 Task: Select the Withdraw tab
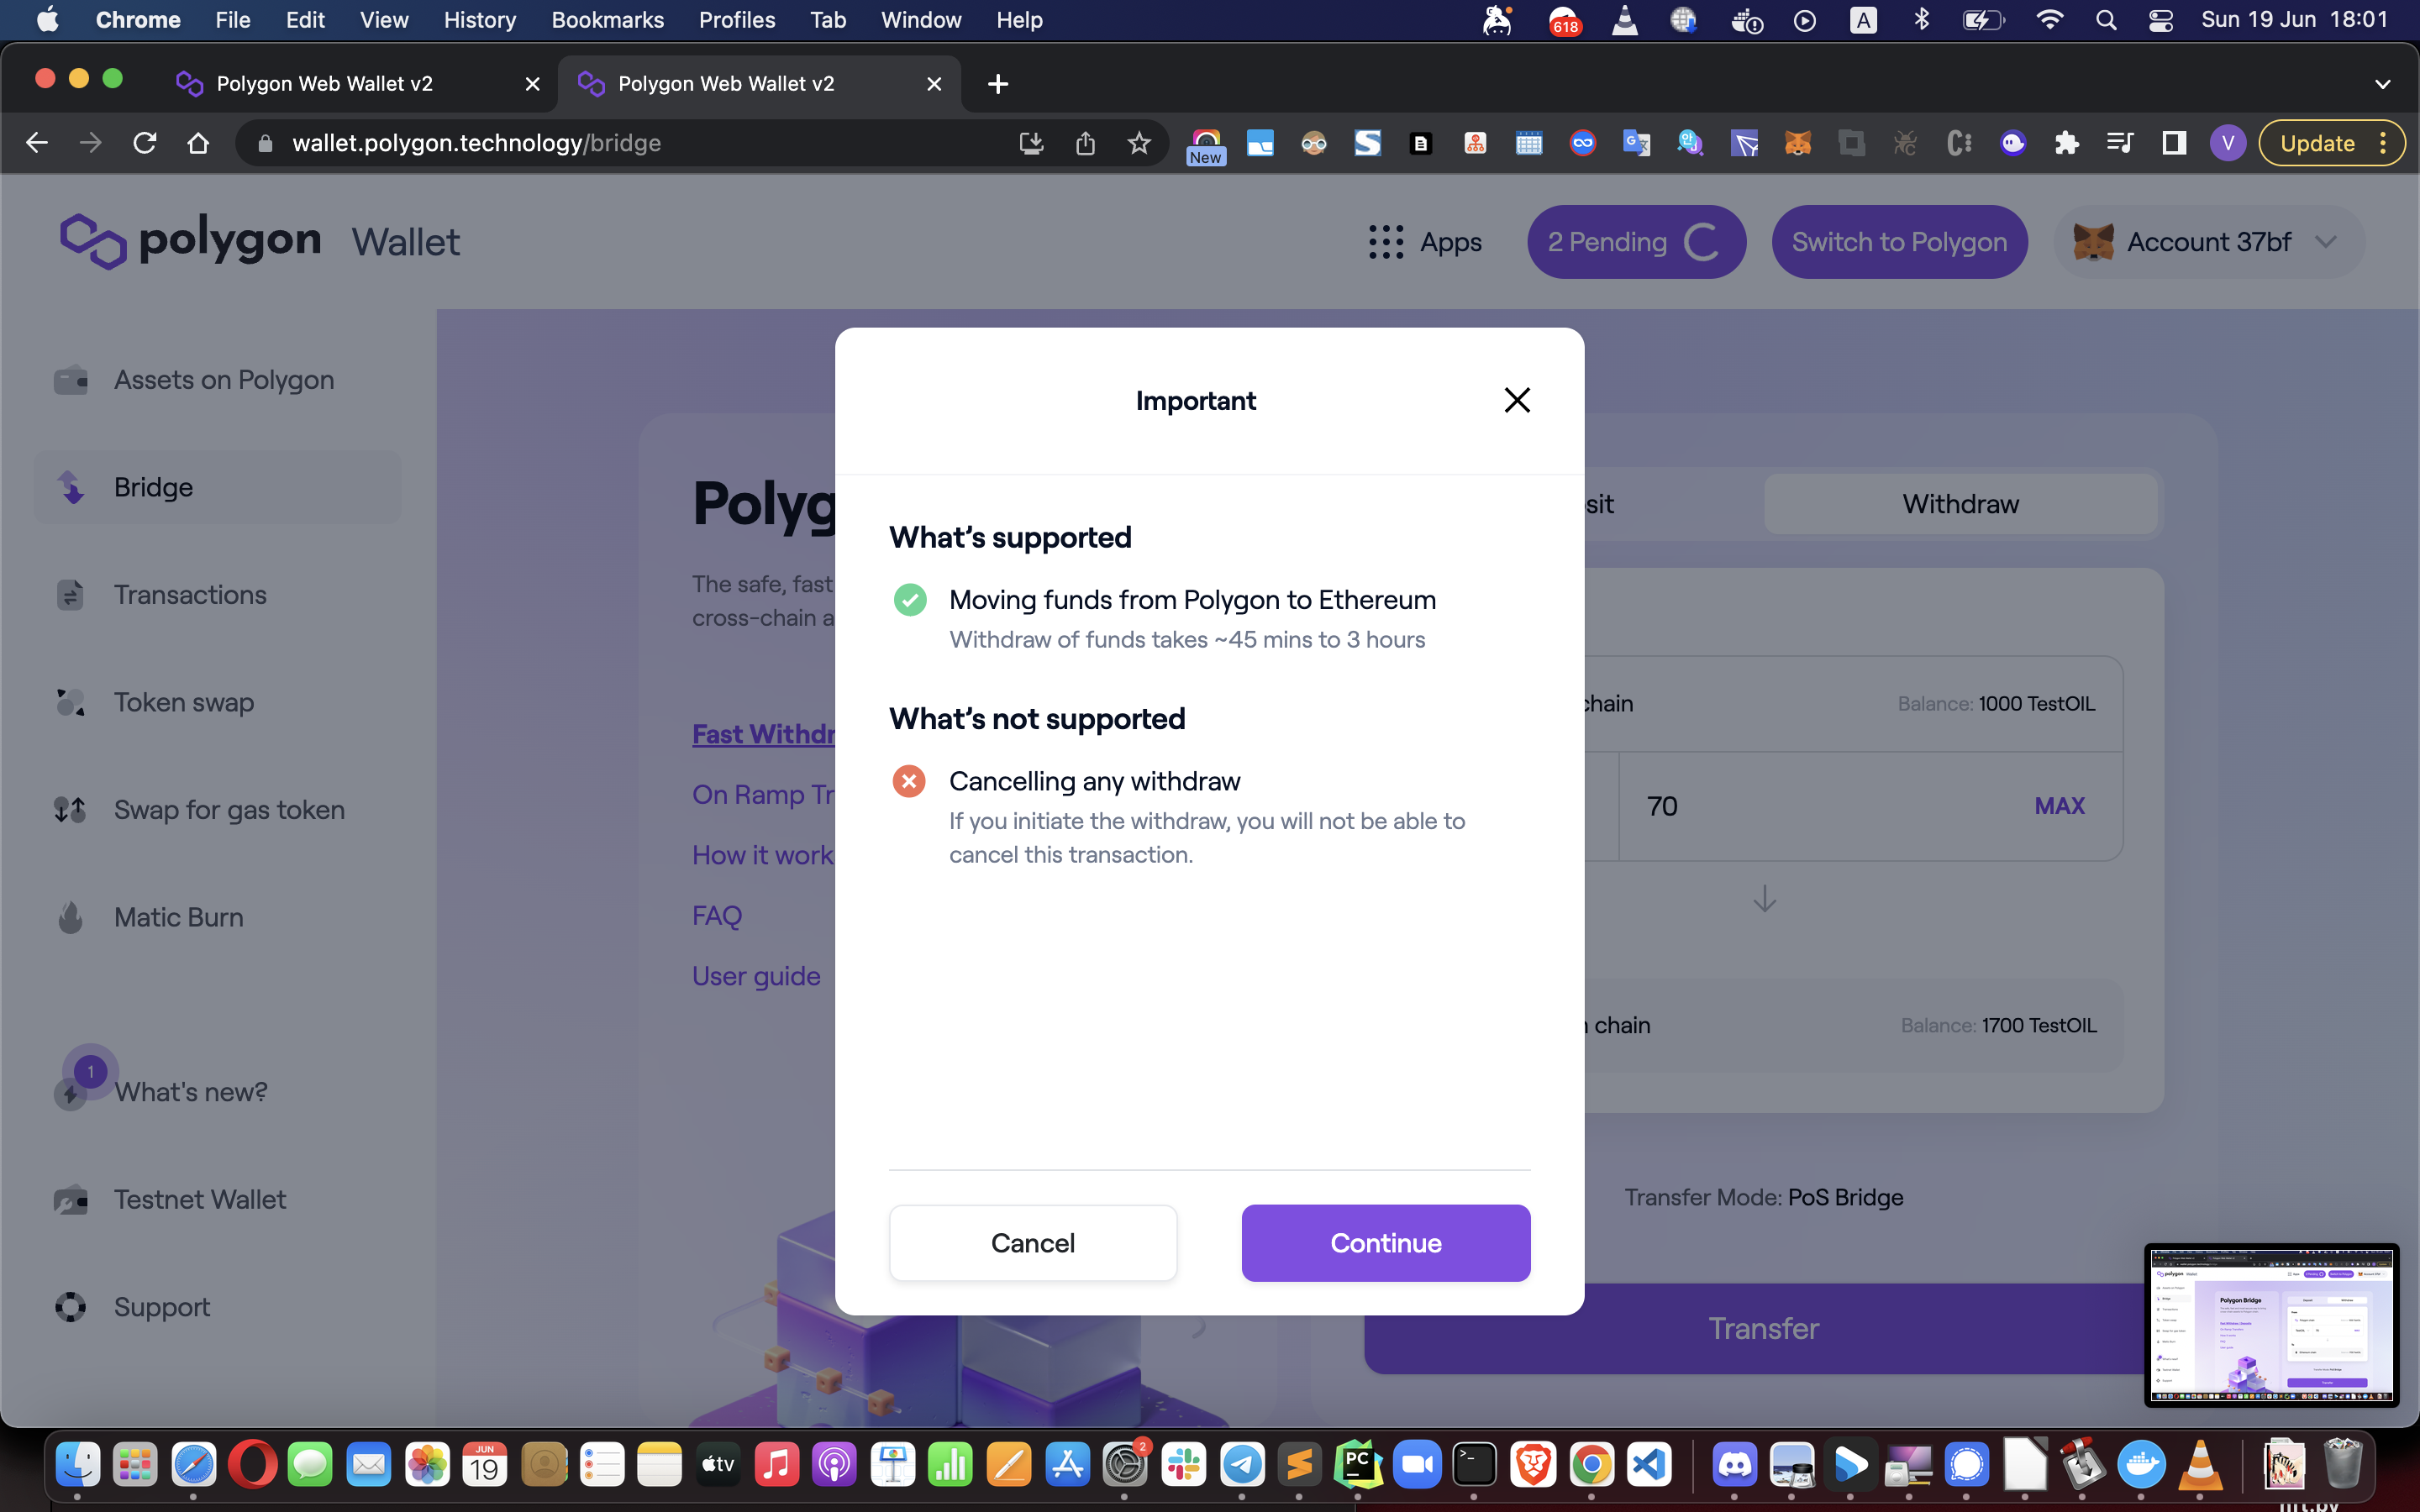point(1960,504)
